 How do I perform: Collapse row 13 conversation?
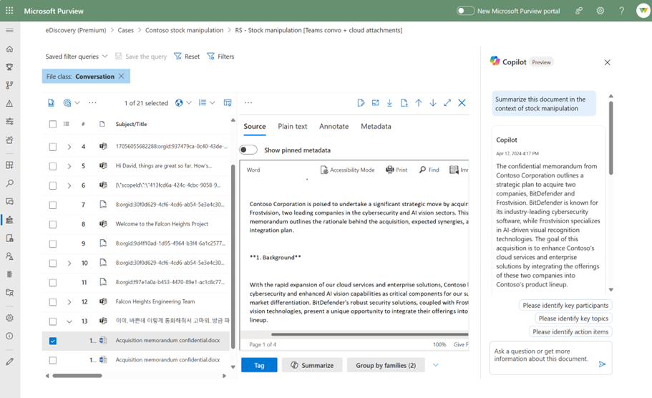[x=69, y=321]
